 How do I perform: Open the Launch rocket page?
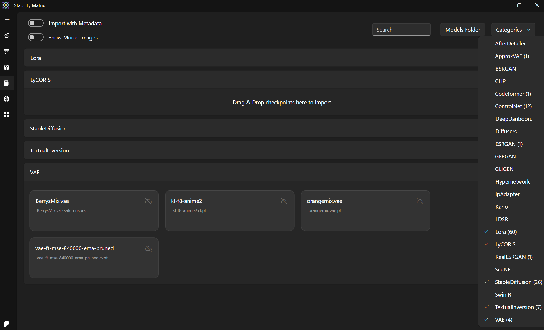[x=7, y=36]
